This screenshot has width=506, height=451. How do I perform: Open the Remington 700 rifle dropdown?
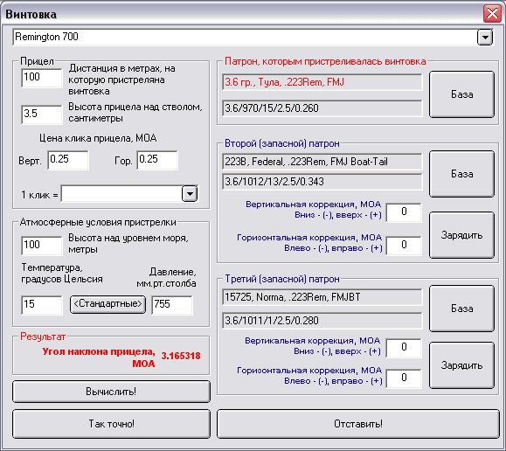pyautogui.click(x=485, y=38)
